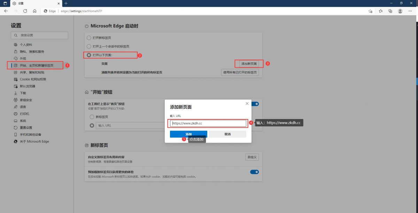Image resolution: width=418 pixels, height=213 pixels.
Task: Open the Favorites list icon
Action: tap(381, 11)
